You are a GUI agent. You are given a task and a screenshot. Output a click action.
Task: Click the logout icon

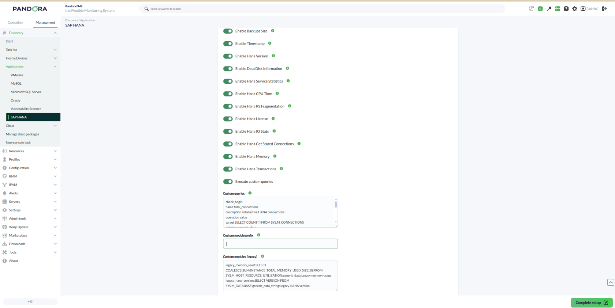click(x=604, y=9)
